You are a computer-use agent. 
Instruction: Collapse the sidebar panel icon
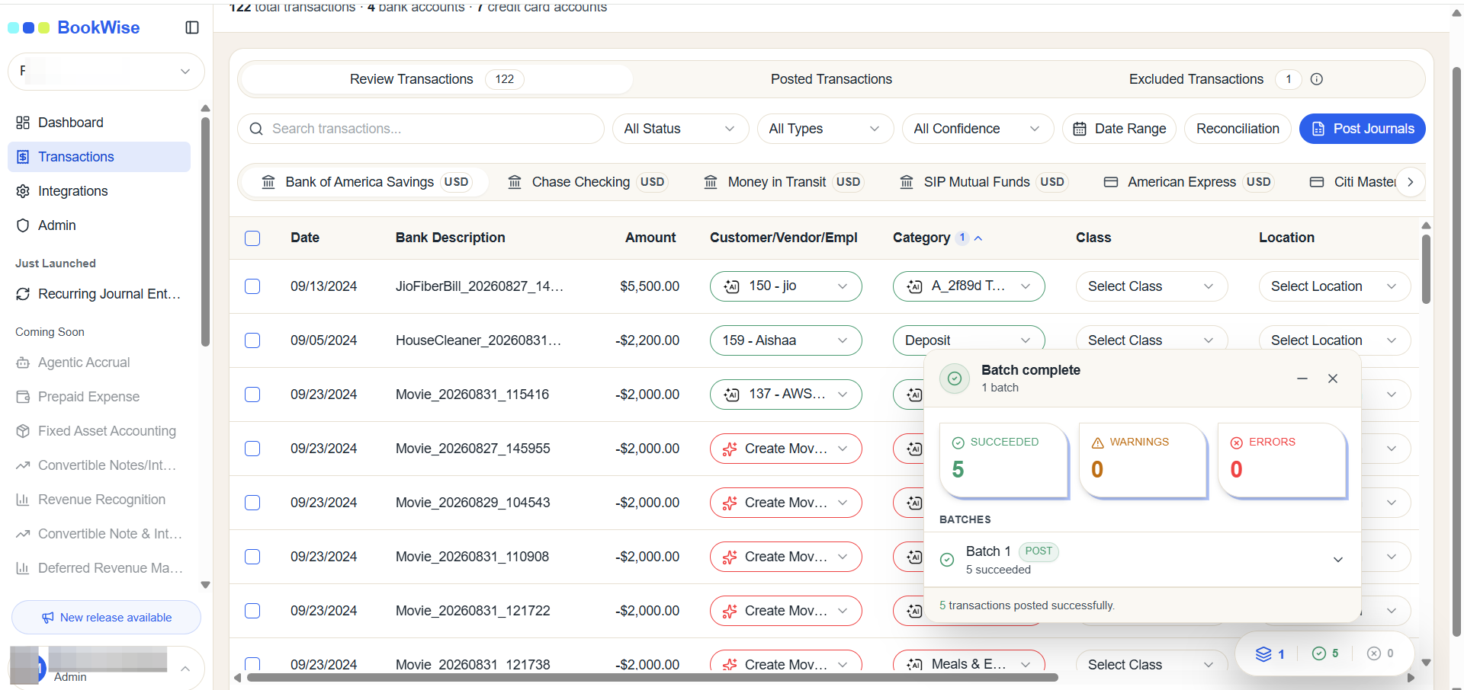coord(192,27)
